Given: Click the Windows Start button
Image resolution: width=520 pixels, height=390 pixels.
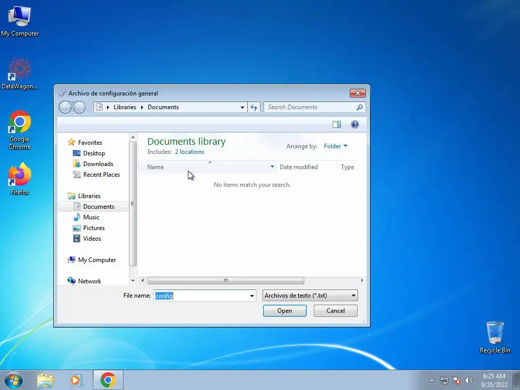Looking at the screenshot, I should [14, 380].
